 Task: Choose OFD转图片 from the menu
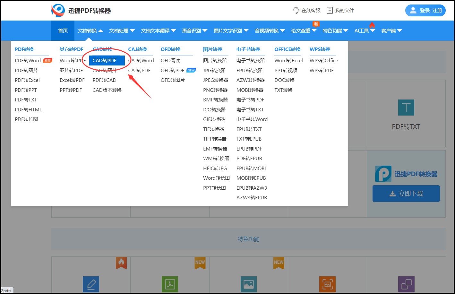pyautogui.click(x=173, y=80)
